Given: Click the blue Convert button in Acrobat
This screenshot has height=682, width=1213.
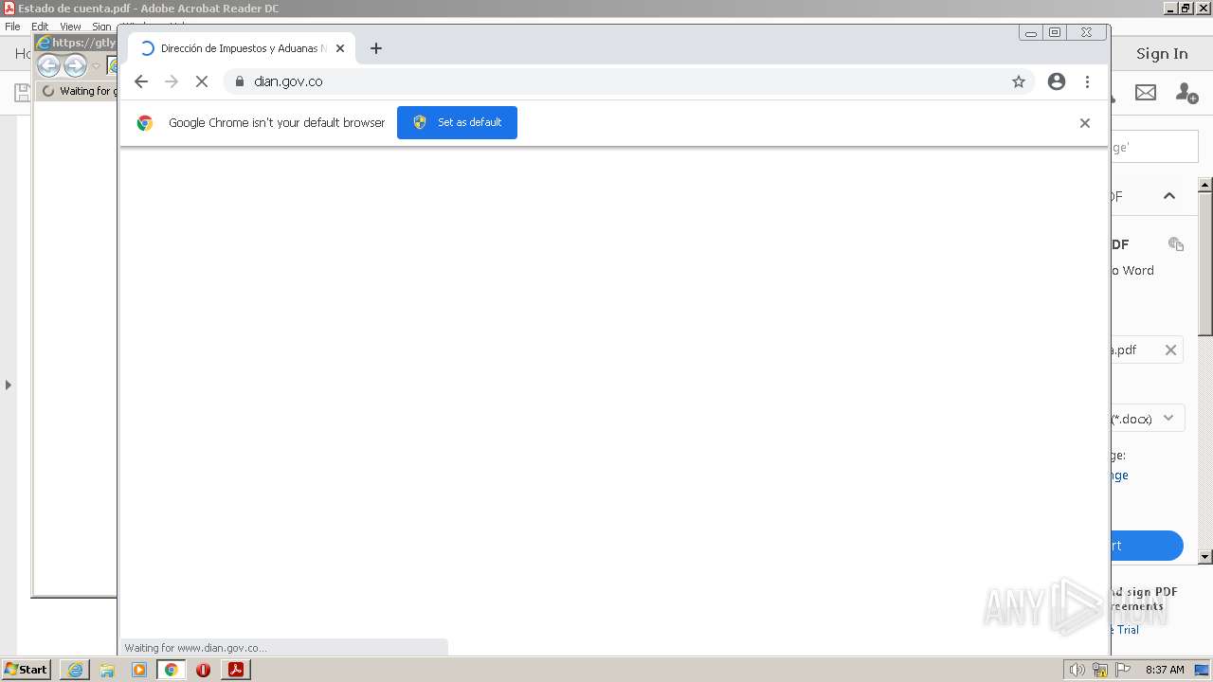Looking at the screenshot, I should [x=1147, y=546].
